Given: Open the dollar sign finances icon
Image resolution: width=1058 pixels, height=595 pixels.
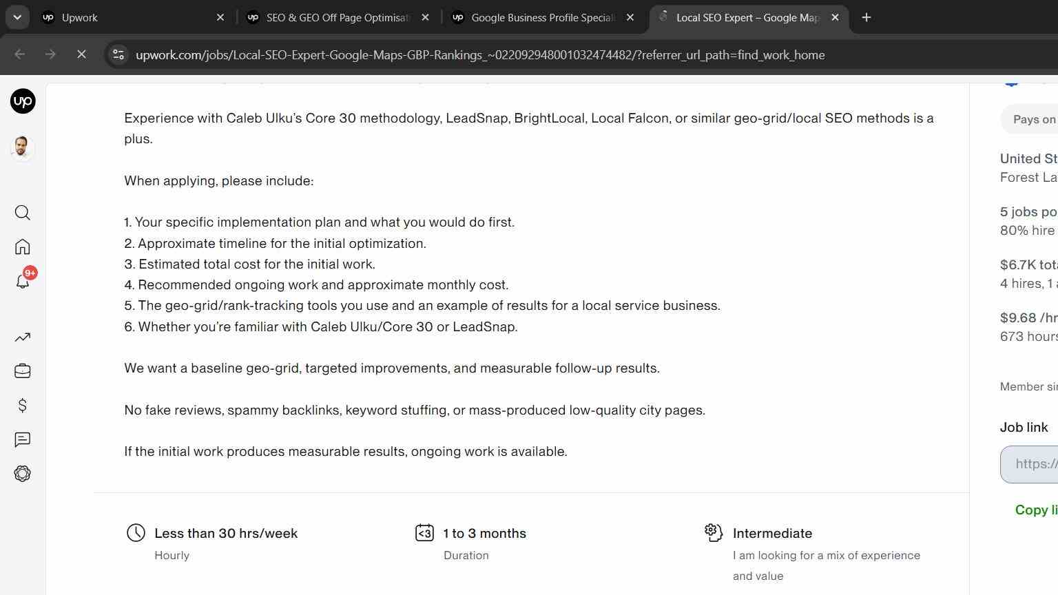Looking at the screenshot, I should [x=23, y=406].
